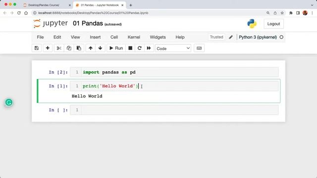Log out using the Logout button
The width and height of the screenshot is (317, 178).
point(274,24)
